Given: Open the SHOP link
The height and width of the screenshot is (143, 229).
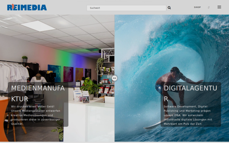Looking at the screenshot, I should 197,7.
